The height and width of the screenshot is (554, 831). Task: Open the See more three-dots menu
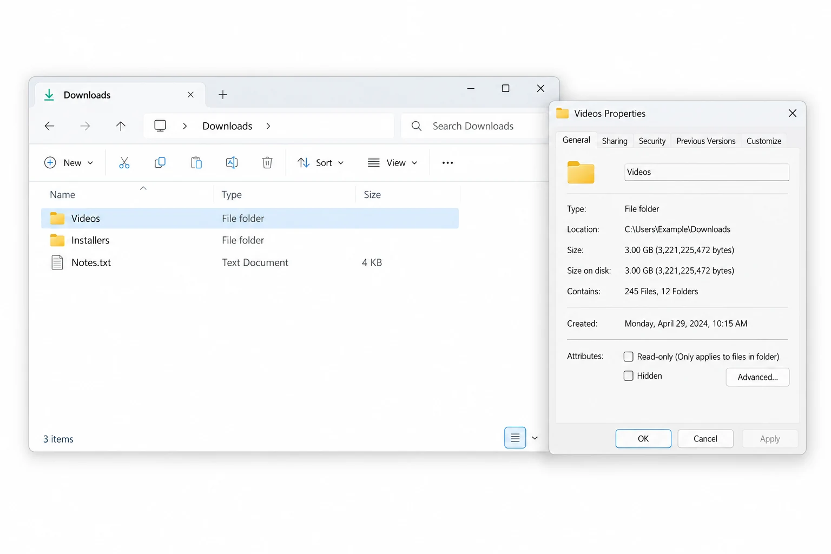(x=447, y=163)
